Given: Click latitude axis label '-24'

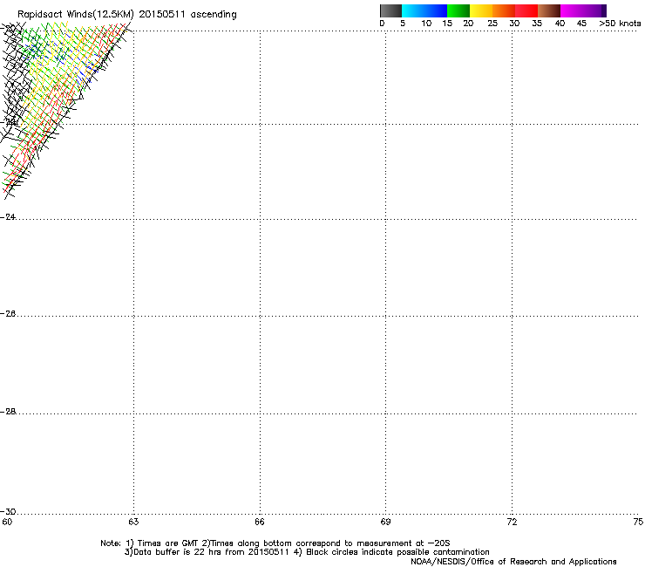Looking at the screenshot, I should pos(8,217).
